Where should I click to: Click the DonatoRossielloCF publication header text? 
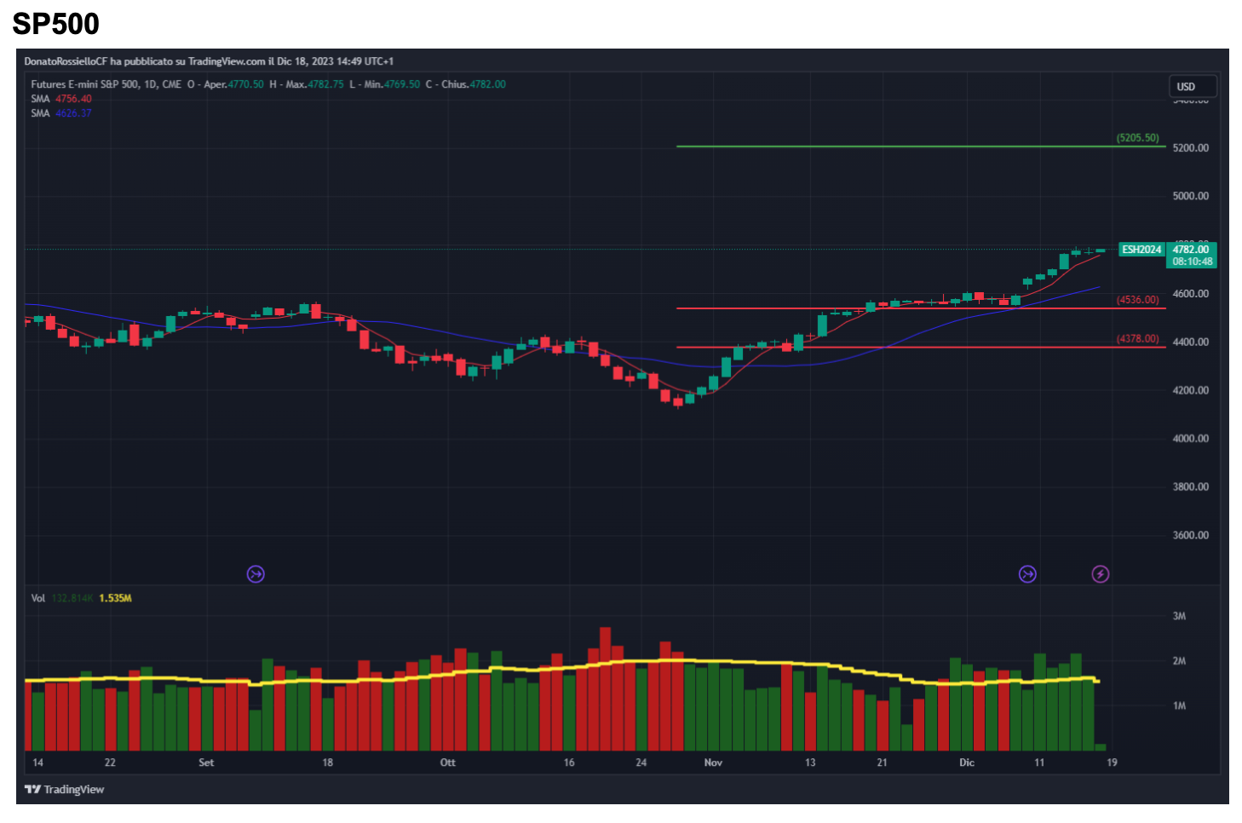(x=209, y=61)
